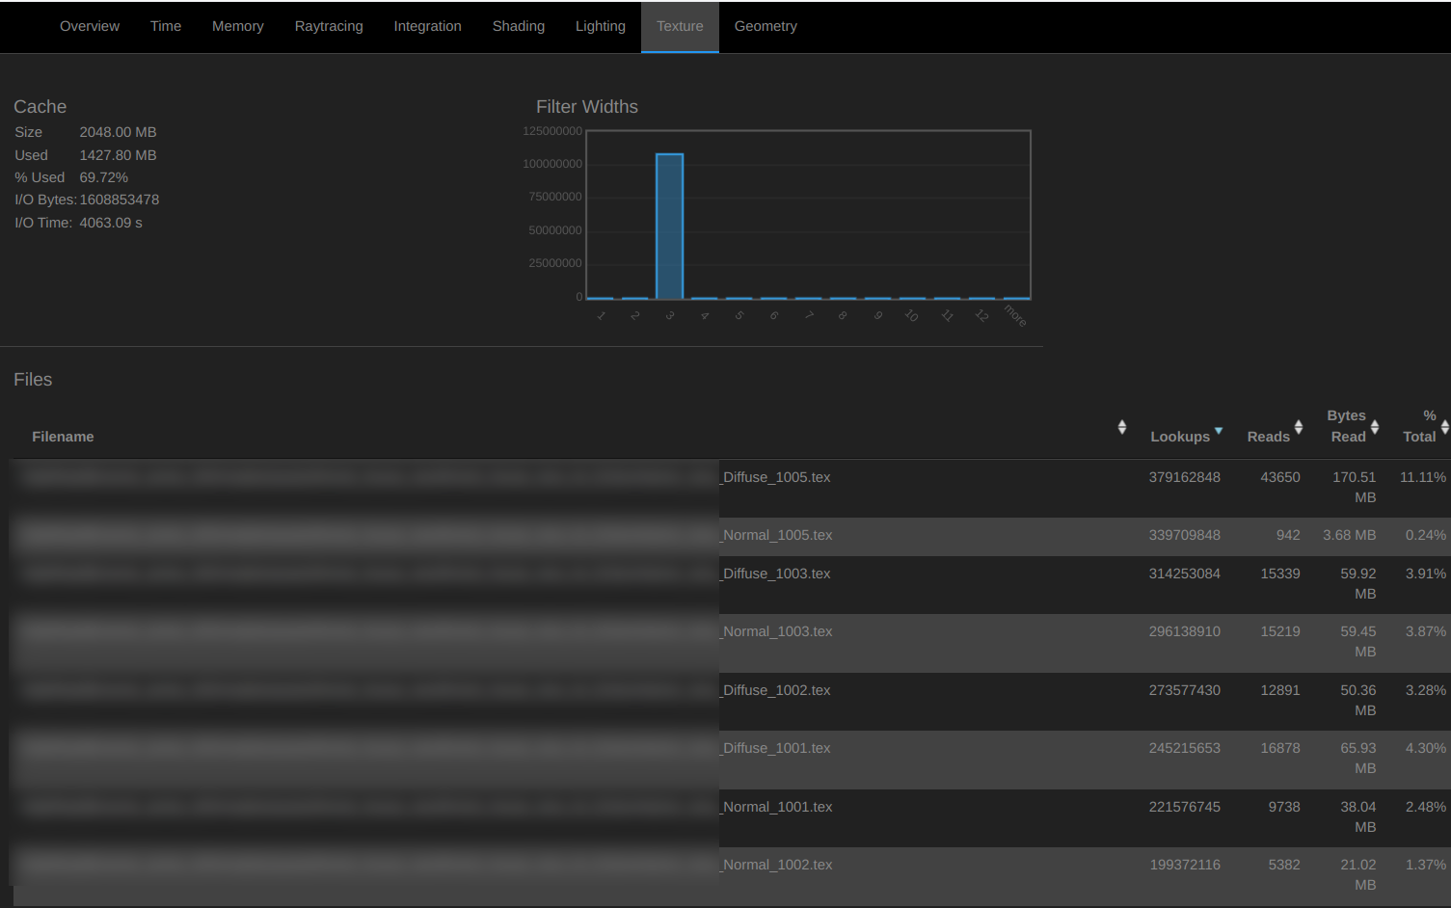Click the Filename column sort arrows icon

(x=1122, y=427)
